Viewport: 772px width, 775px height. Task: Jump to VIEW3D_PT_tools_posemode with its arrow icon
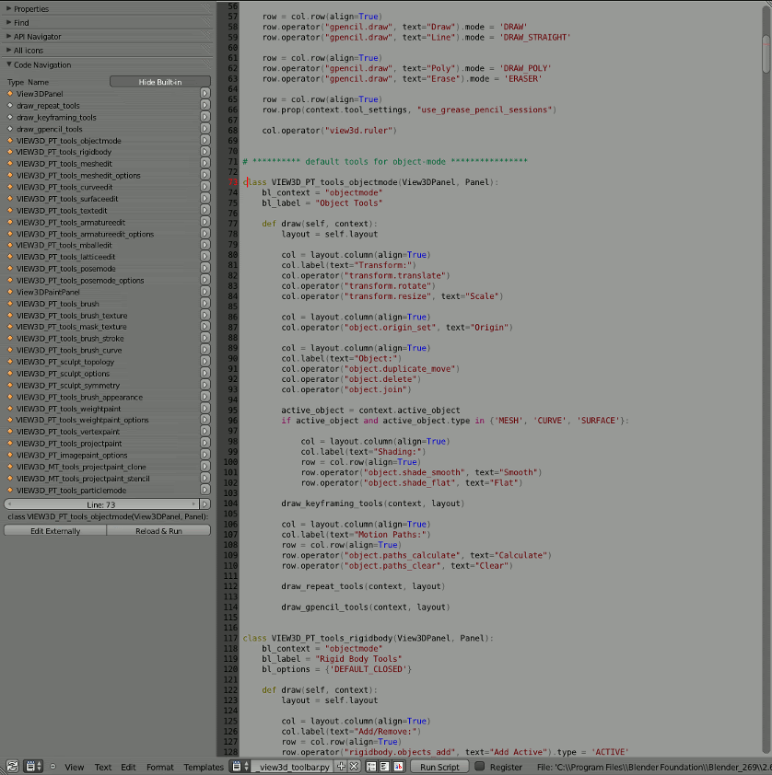click(x=205, y=269)
